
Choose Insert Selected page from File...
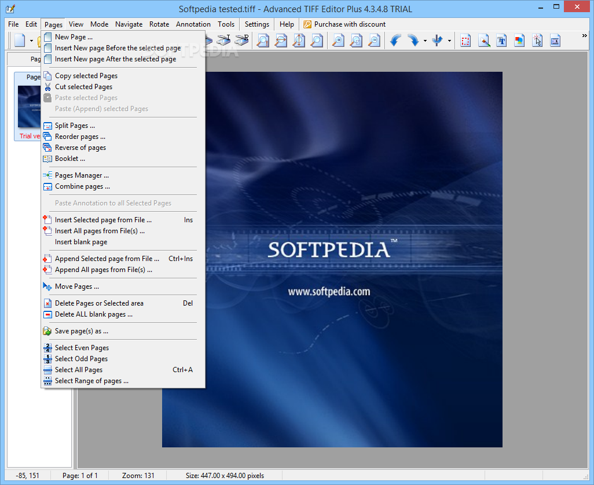[x=123, y=220]
